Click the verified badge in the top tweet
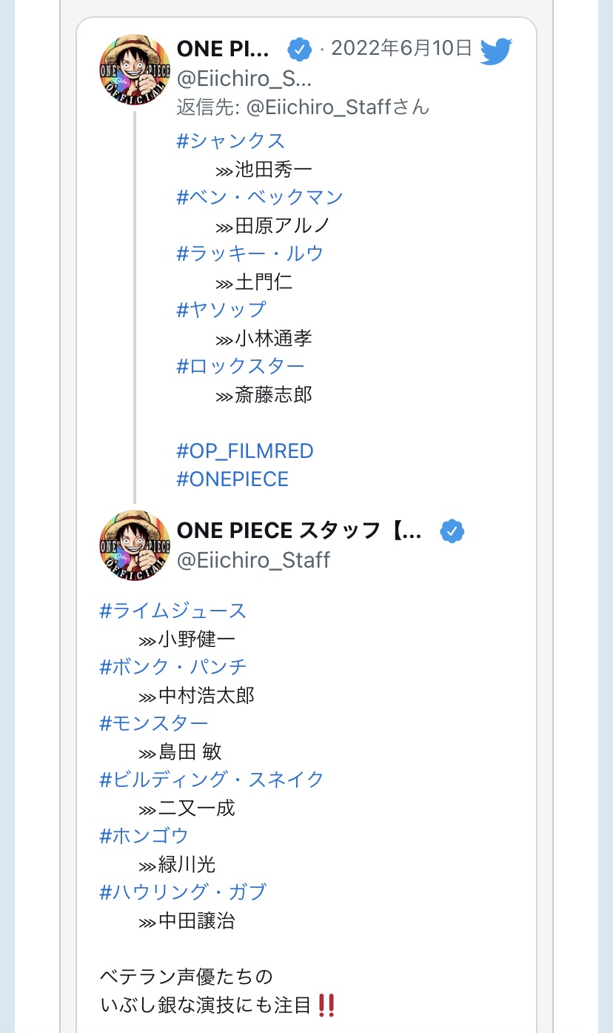 point(298,50)
